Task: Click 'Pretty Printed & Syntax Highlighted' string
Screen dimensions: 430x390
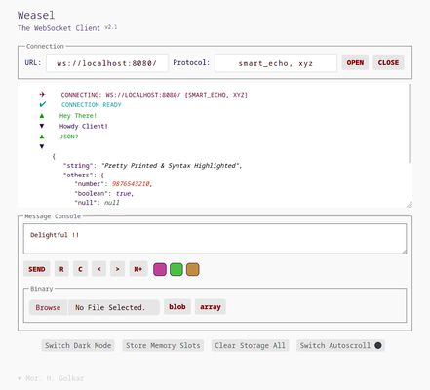Action: coord(171,166)
